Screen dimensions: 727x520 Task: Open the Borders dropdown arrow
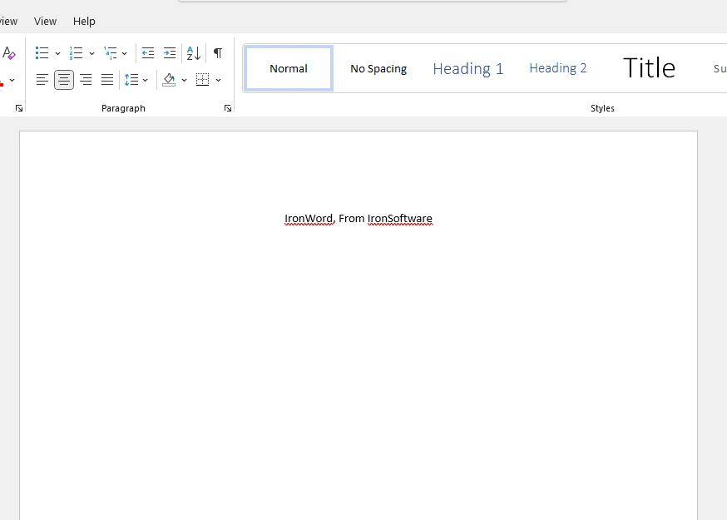[x=218, y=81]
